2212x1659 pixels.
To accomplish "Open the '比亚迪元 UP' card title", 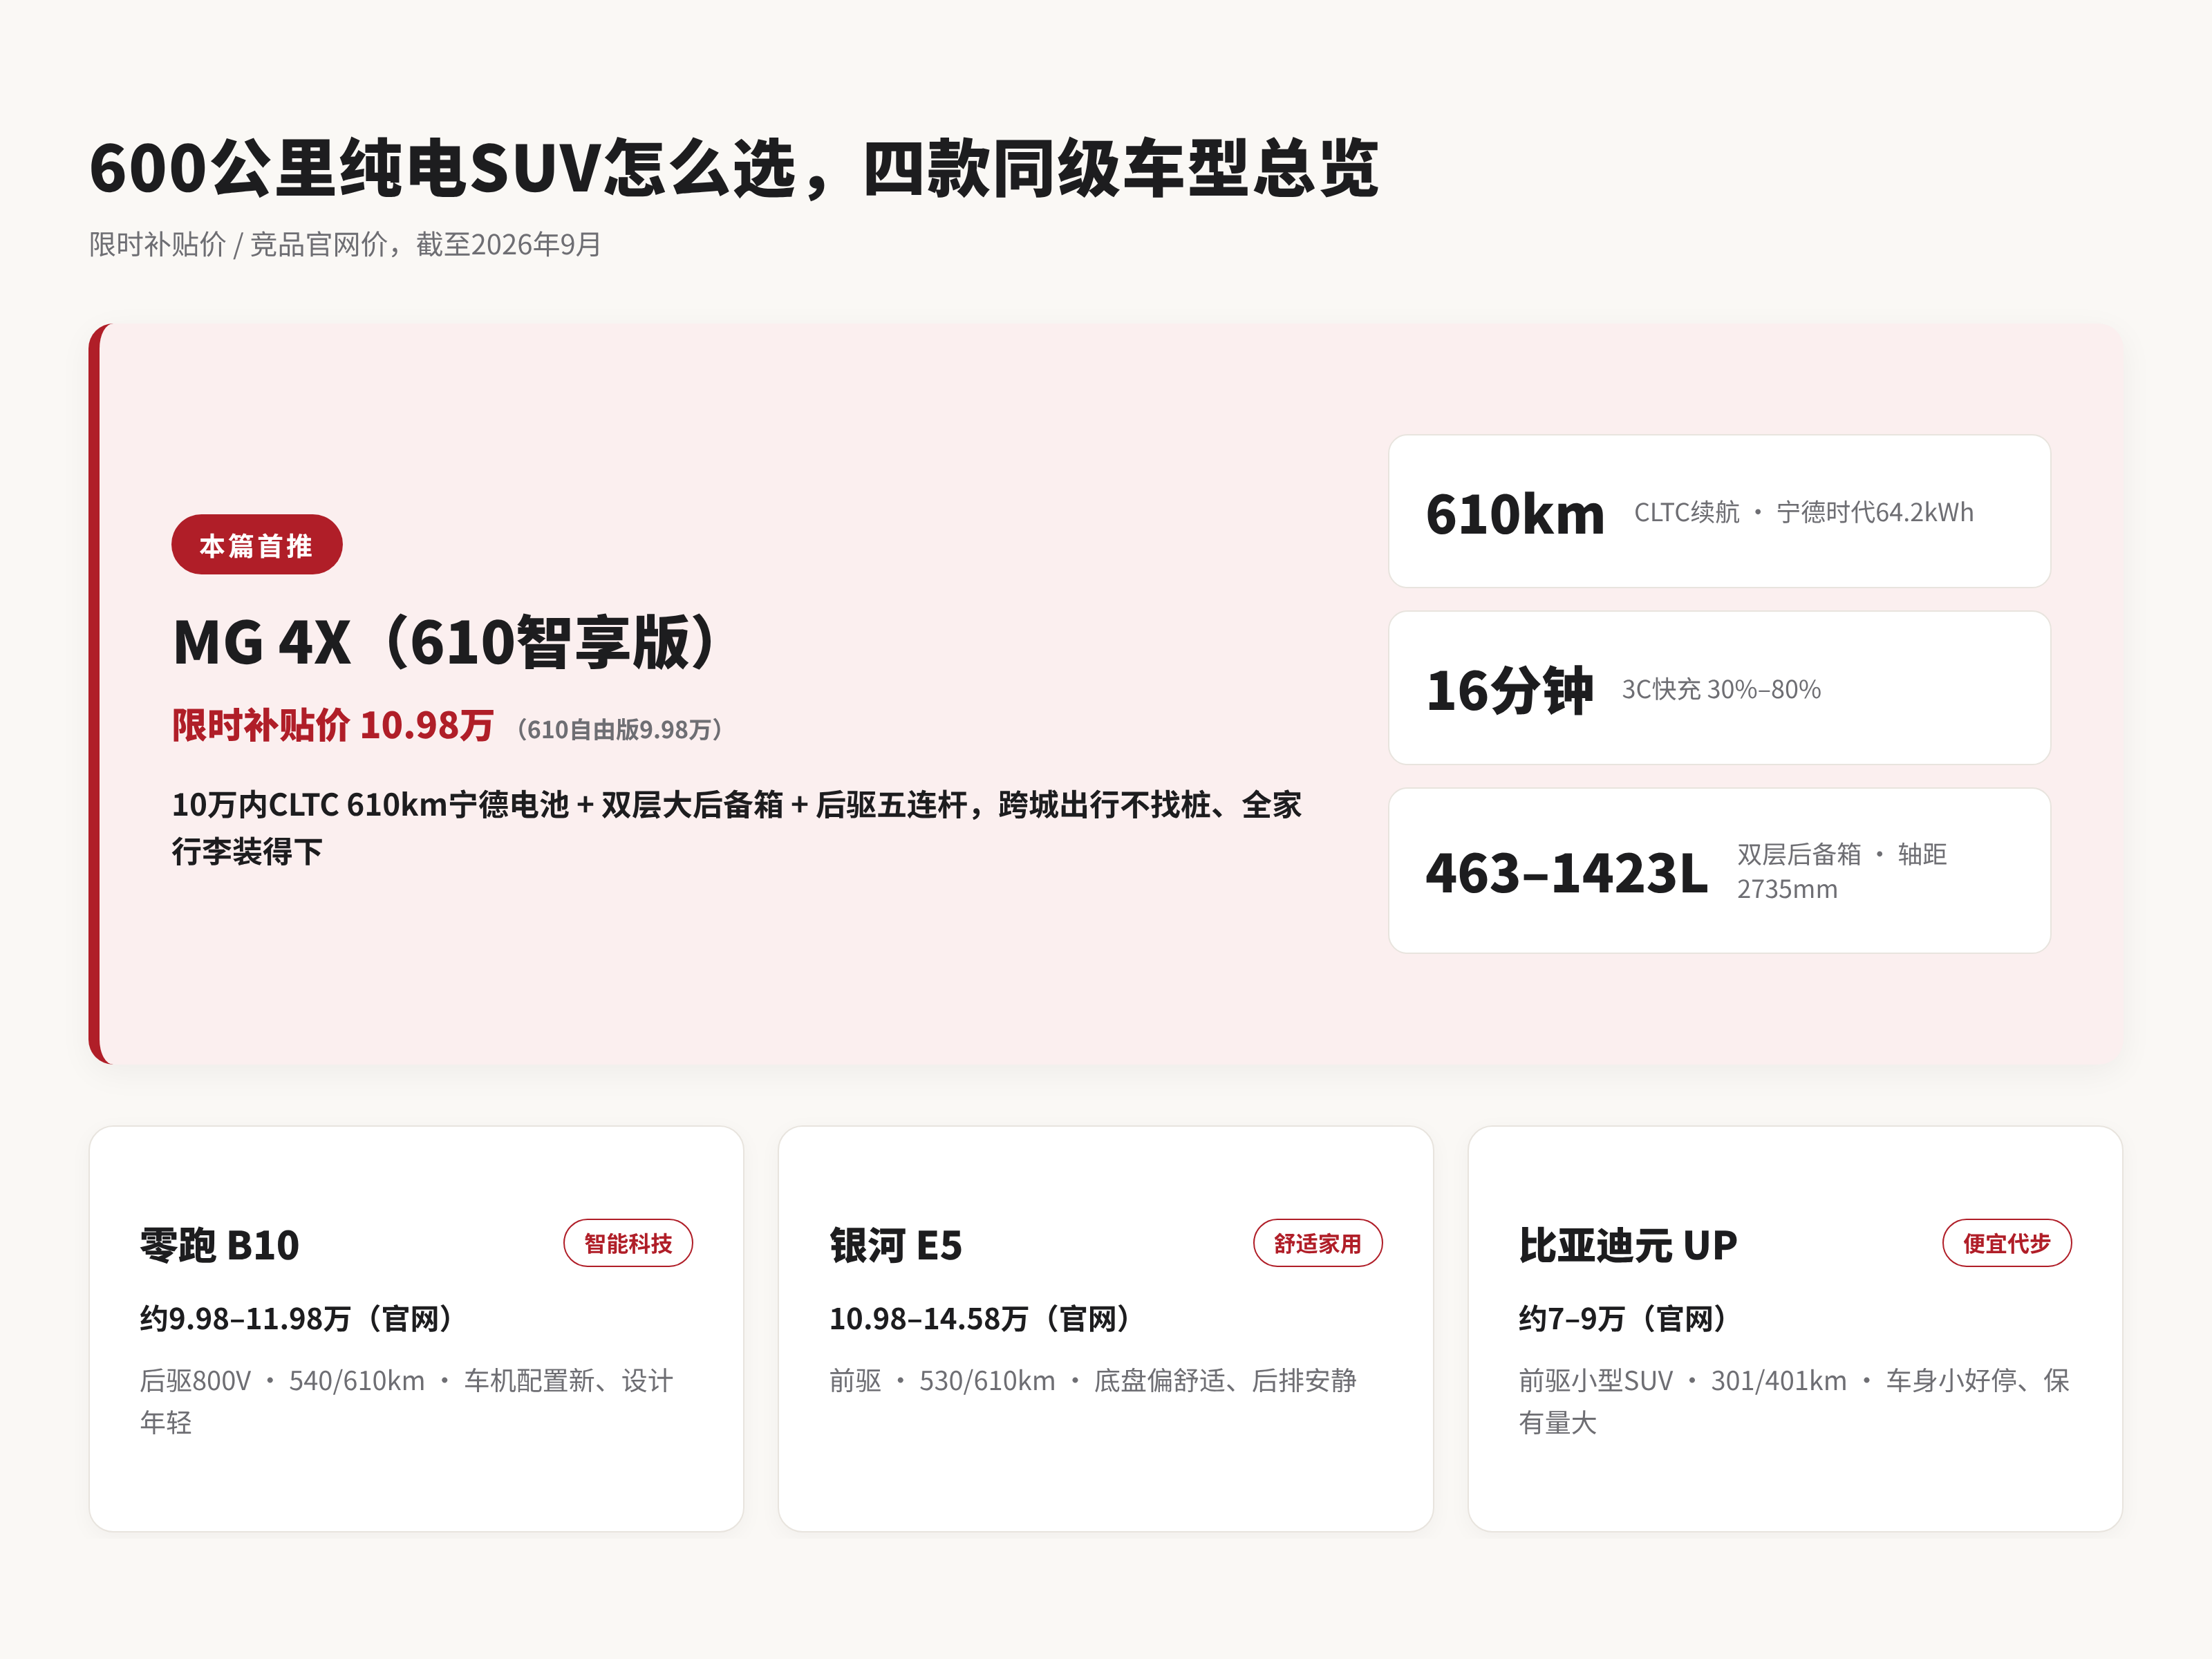I will [1628, 1245].
